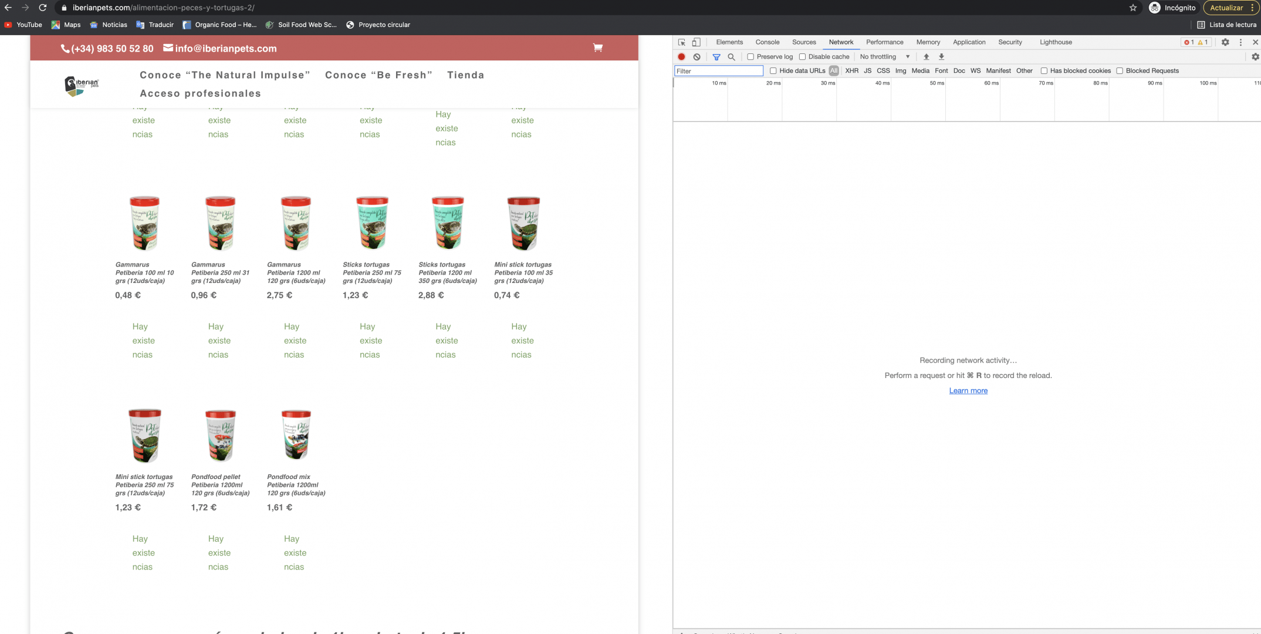Screen dimensions: 1261x634
Task: Click the info@iberianpets.com email link
Action: pyautogui.click(x=220, y=48)
